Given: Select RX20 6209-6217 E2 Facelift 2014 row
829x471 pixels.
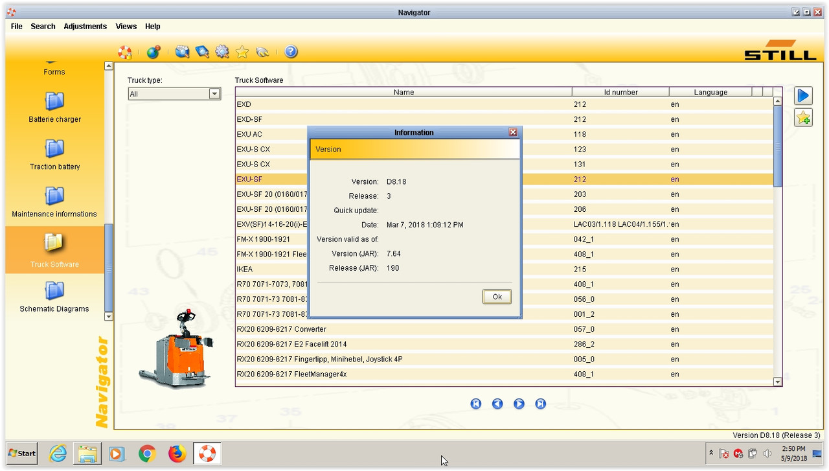Looking at the screenshot, I should click(505, 344).
